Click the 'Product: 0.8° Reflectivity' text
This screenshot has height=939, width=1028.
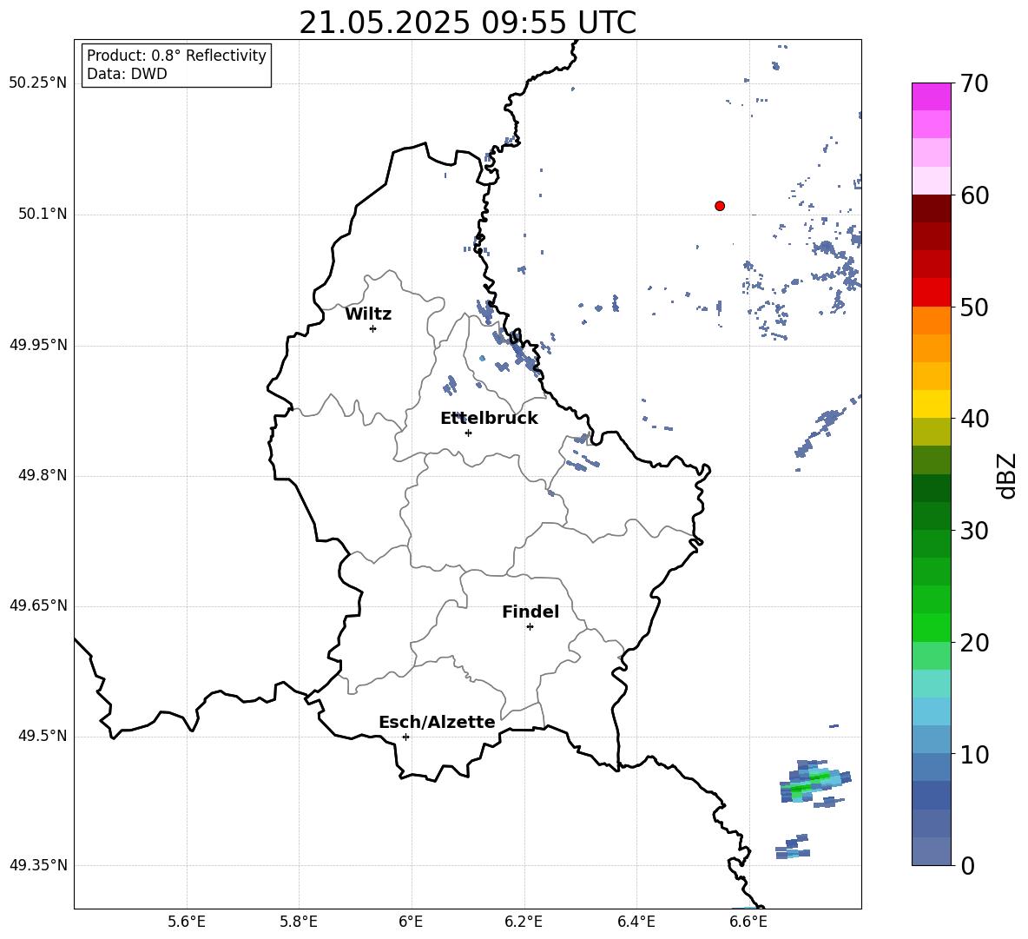[x=176, y=56]
